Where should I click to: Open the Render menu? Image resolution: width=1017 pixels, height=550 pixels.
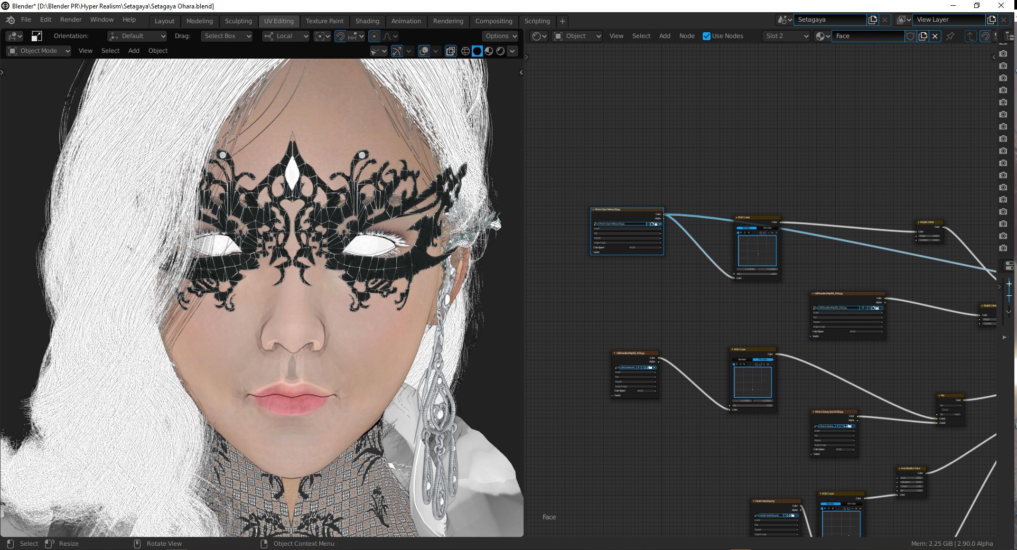point(71,20)
